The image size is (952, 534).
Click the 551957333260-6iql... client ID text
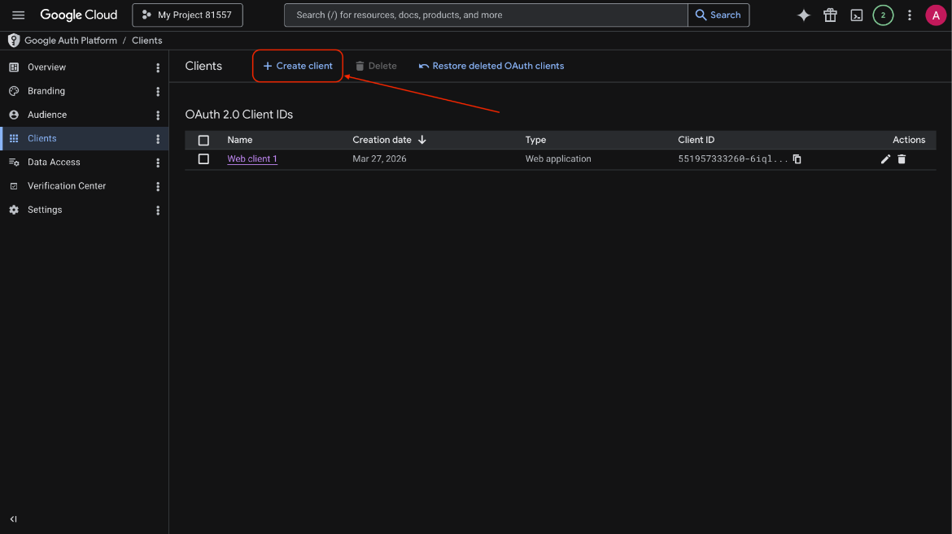click(x=733, y=159)
